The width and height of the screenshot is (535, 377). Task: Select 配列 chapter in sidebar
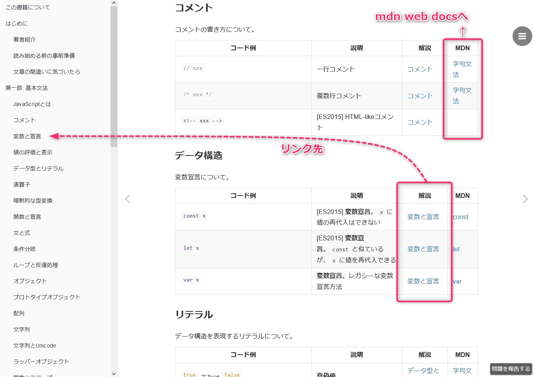pos(19,313)
